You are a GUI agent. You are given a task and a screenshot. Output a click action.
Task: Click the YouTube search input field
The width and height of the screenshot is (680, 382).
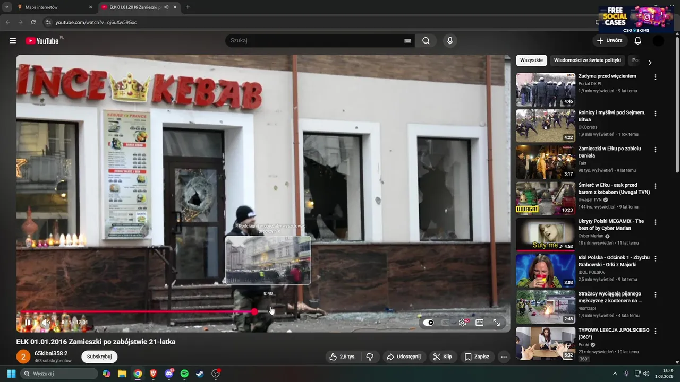316,41
